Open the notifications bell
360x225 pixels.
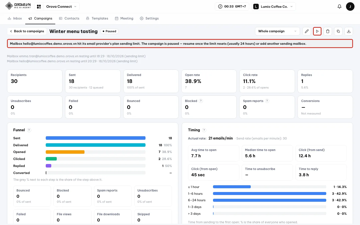click(339, 6)
